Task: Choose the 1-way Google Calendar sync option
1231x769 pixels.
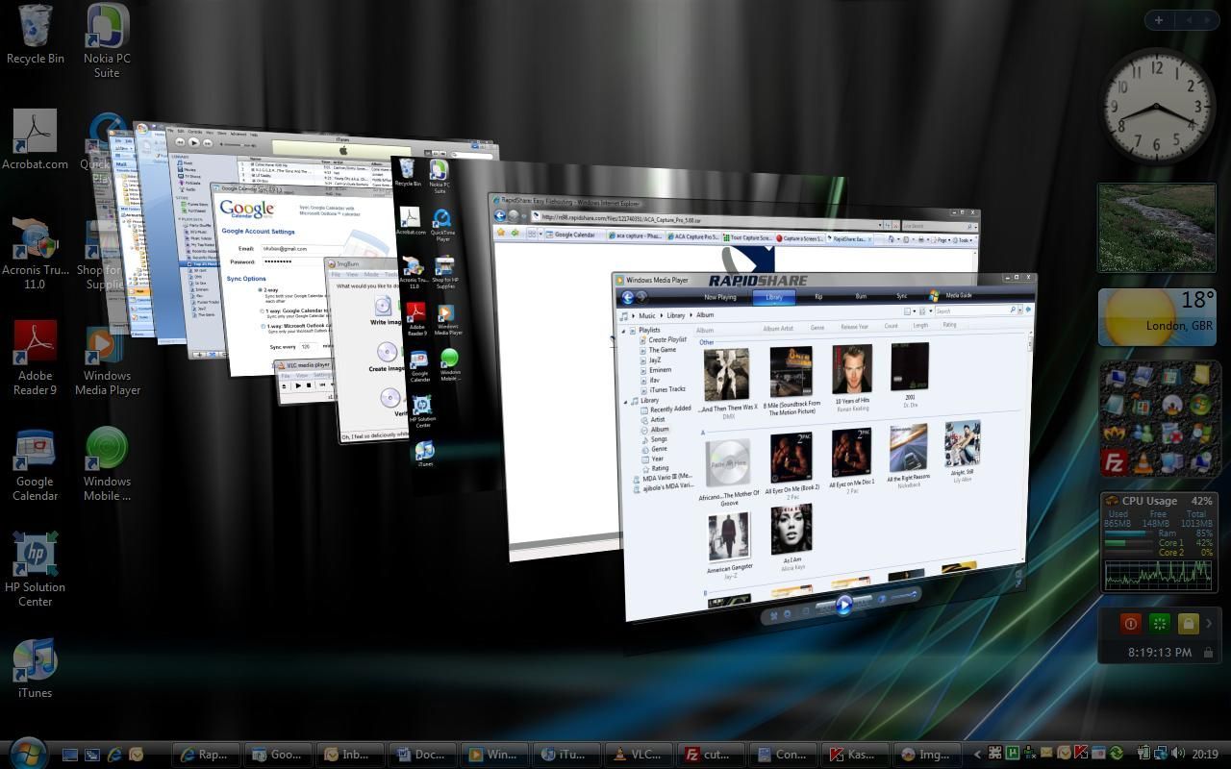Action: 263,310
